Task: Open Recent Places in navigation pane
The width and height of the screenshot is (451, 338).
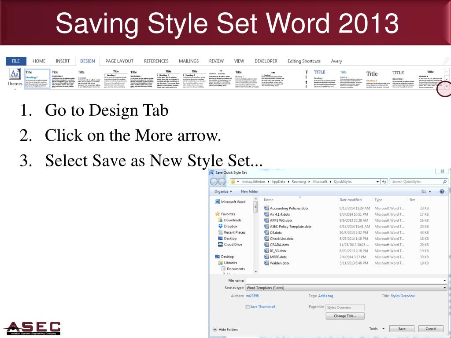Action: 232,232
